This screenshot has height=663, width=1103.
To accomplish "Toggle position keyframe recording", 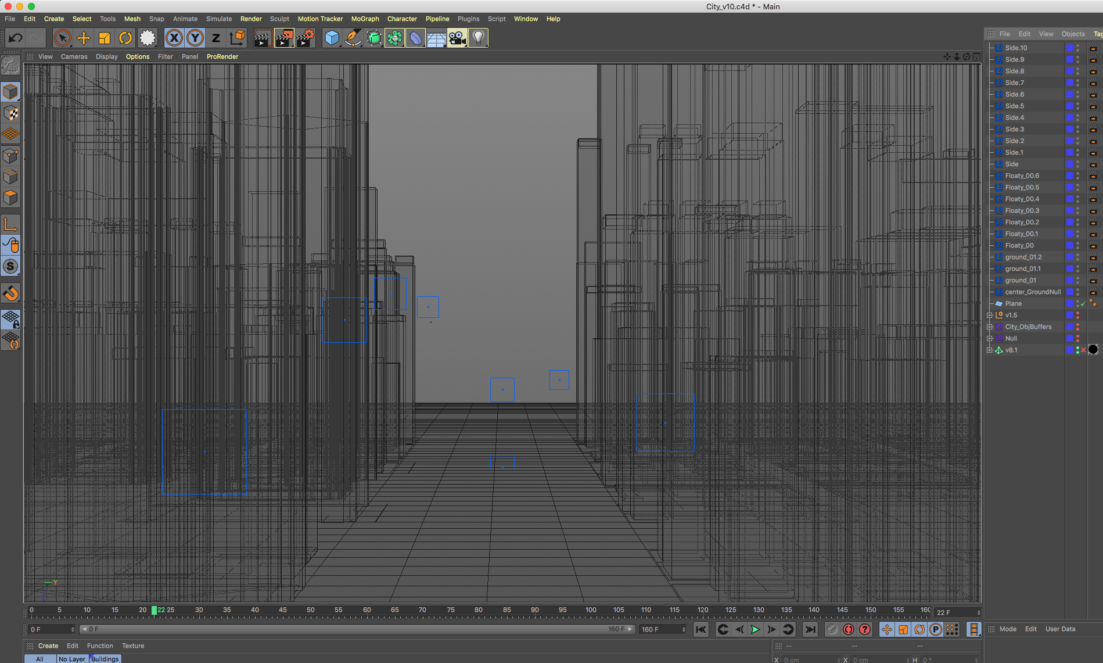I will pos(887,629).
